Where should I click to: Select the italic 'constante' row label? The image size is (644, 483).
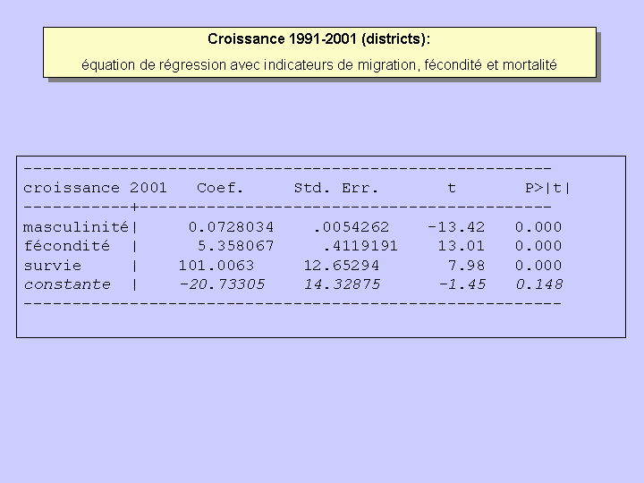tap(67, 284)
